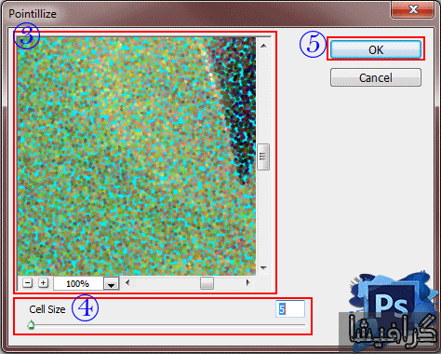Click the preview scroll up arrow
The height and width of the screenshot is (354, 441).
coord(263,46)
